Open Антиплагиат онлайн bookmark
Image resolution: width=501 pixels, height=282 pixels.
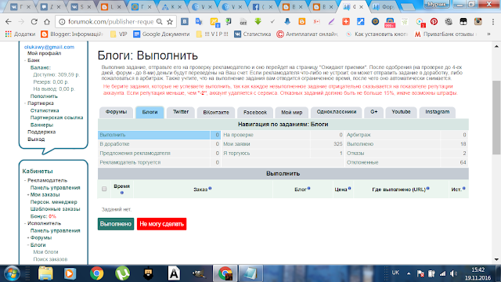308,34
